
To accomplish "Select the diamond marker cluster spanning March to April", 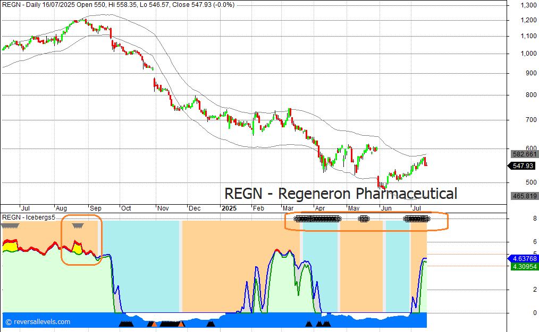I will point(318,219).
